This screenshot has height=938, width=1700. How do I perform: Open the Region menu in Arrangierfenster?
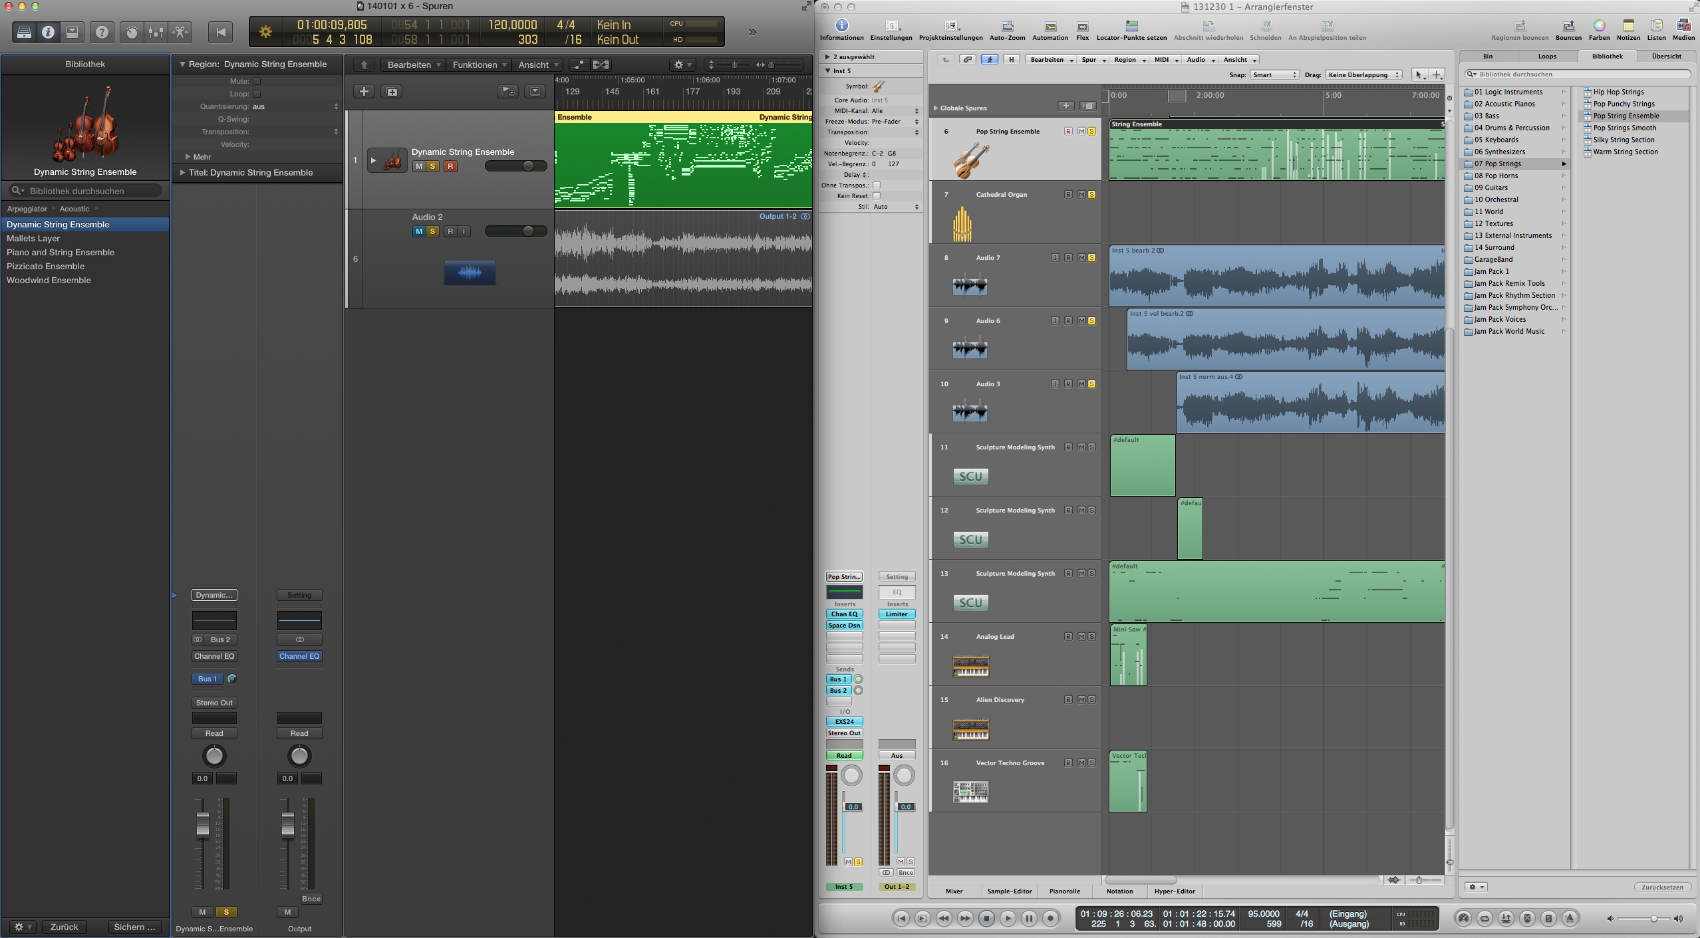point(1129,60)
